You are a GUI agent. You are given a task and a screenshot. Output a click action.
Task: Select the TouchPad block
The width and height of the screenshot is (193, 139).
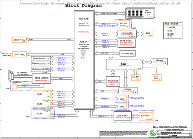pos(128,90)
